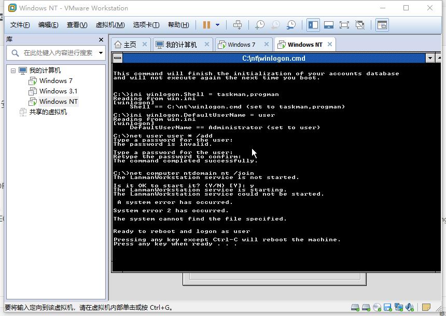The height and width of the screenshot is (316, 446).
Task: Click the VMware Workstation title bar icon
Action: pos(12,8)
